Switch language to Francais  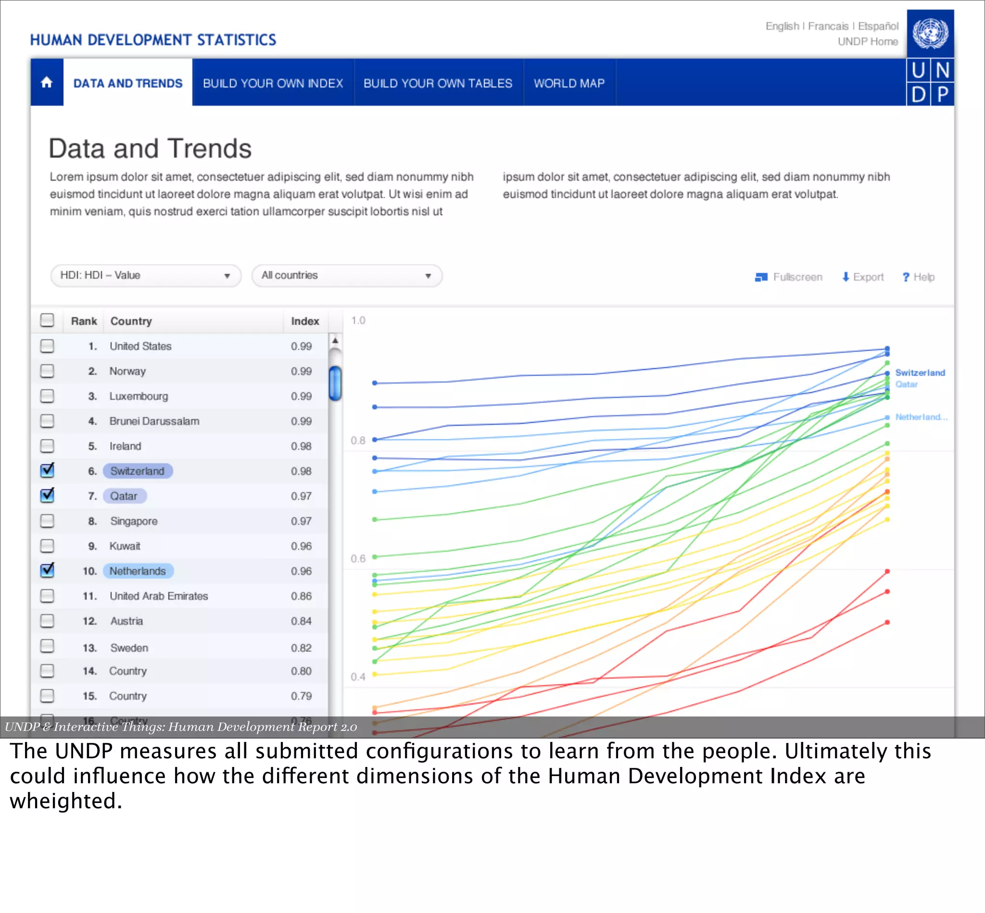828,26
